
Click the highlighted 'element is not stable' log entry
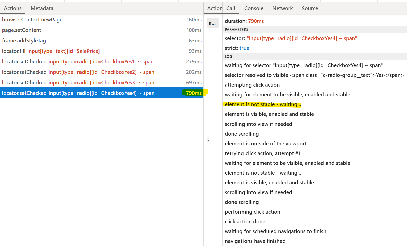(263, 104)
